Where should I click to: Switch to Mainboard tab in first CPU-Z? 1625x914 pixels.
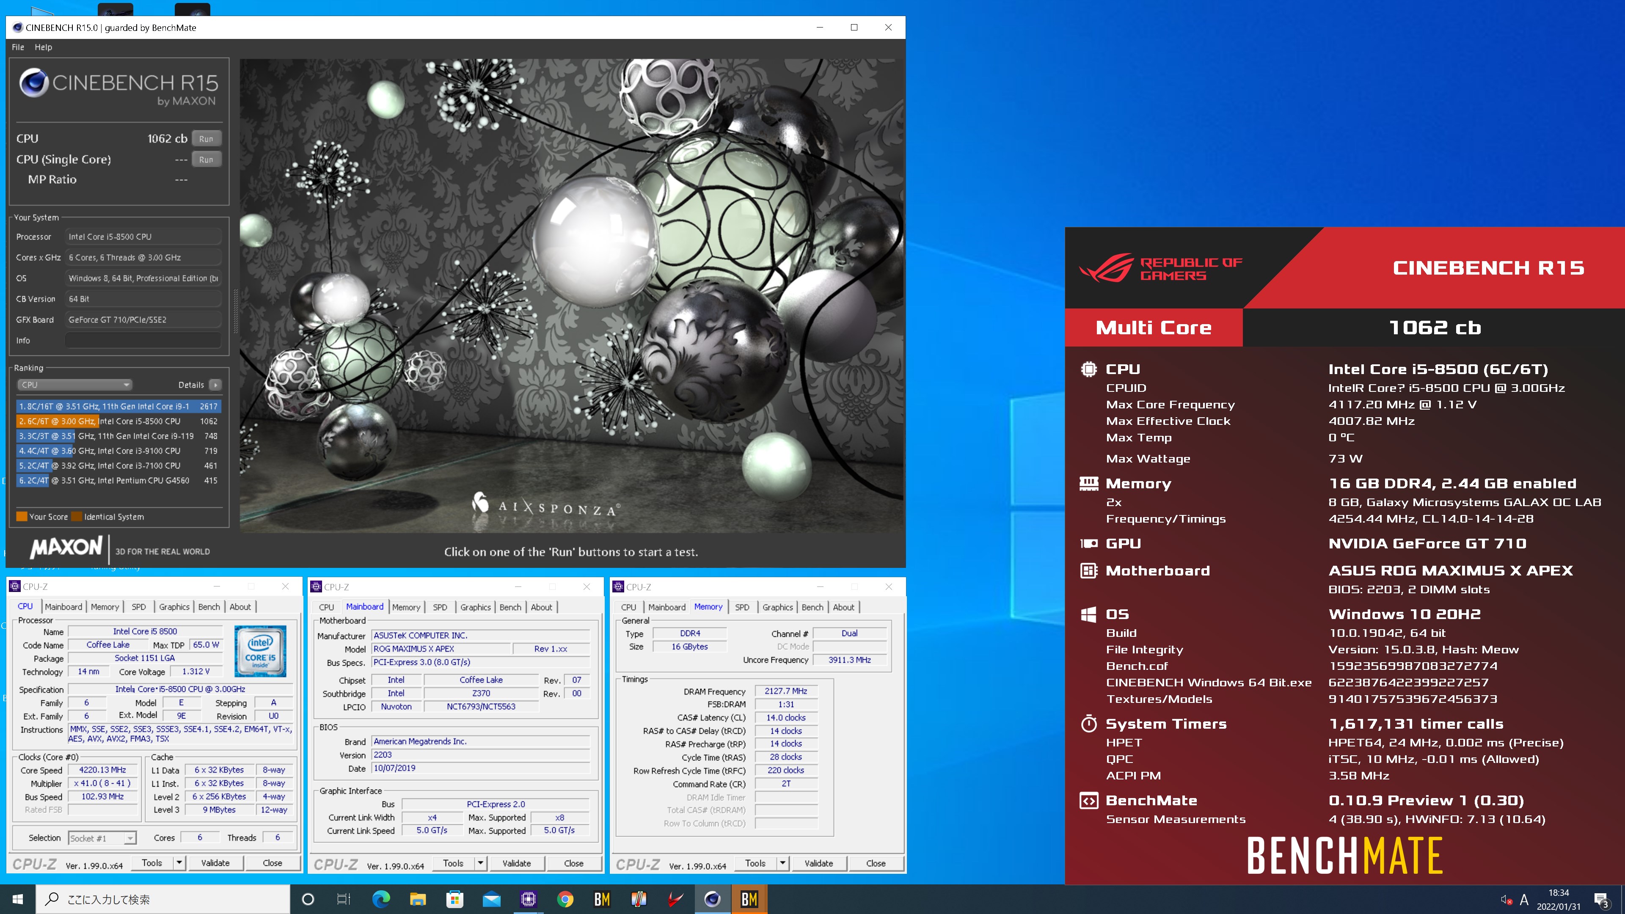point(63,607)
